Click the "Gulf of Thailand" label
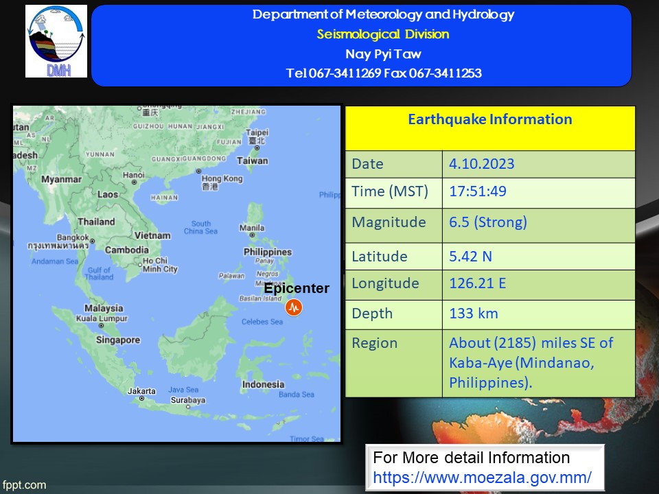Screen dimensions: 659x494 (x=99, y=274)
